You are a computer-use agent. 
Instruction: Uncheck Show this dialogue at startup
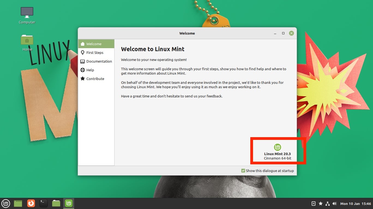(x=243, y=171)
